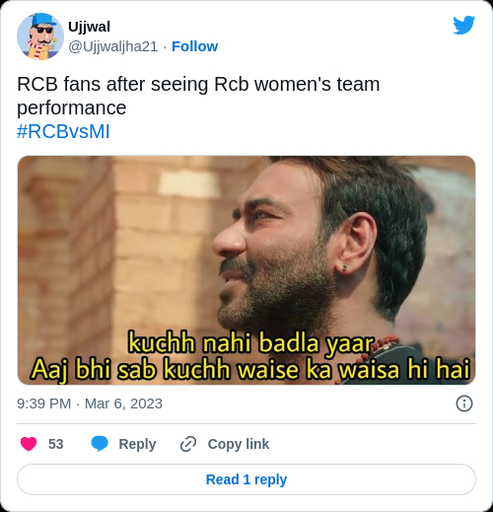
Task: Click the 53 likes count
Action: pyautogui.click(x=56, y=444)
